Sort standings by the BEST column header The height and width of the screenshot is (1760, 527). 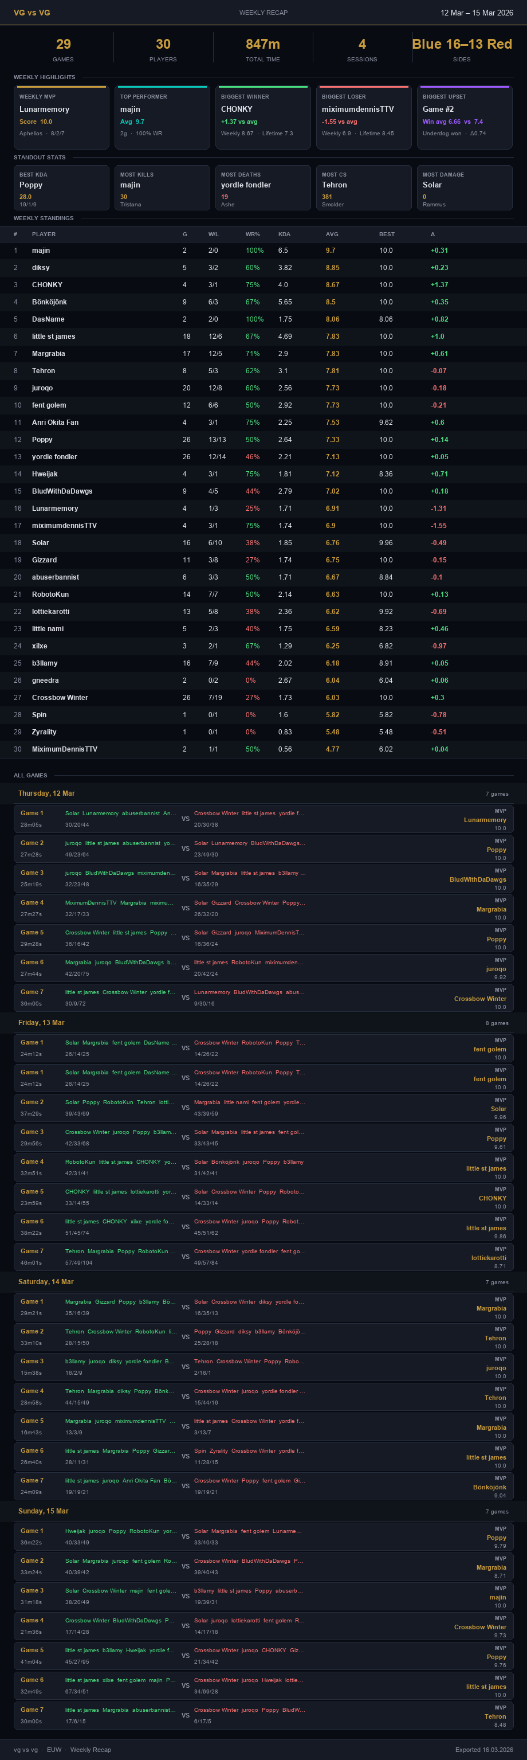pos(387,234)
